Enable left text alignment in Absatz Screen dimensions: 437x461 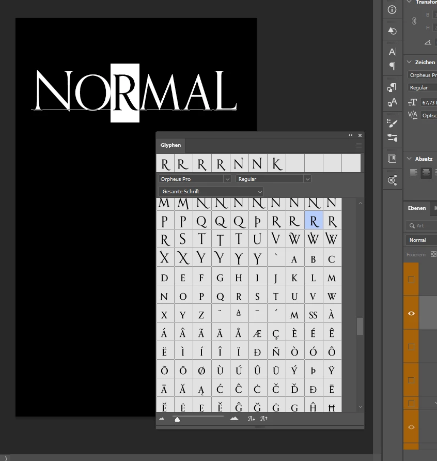[413, 173]
